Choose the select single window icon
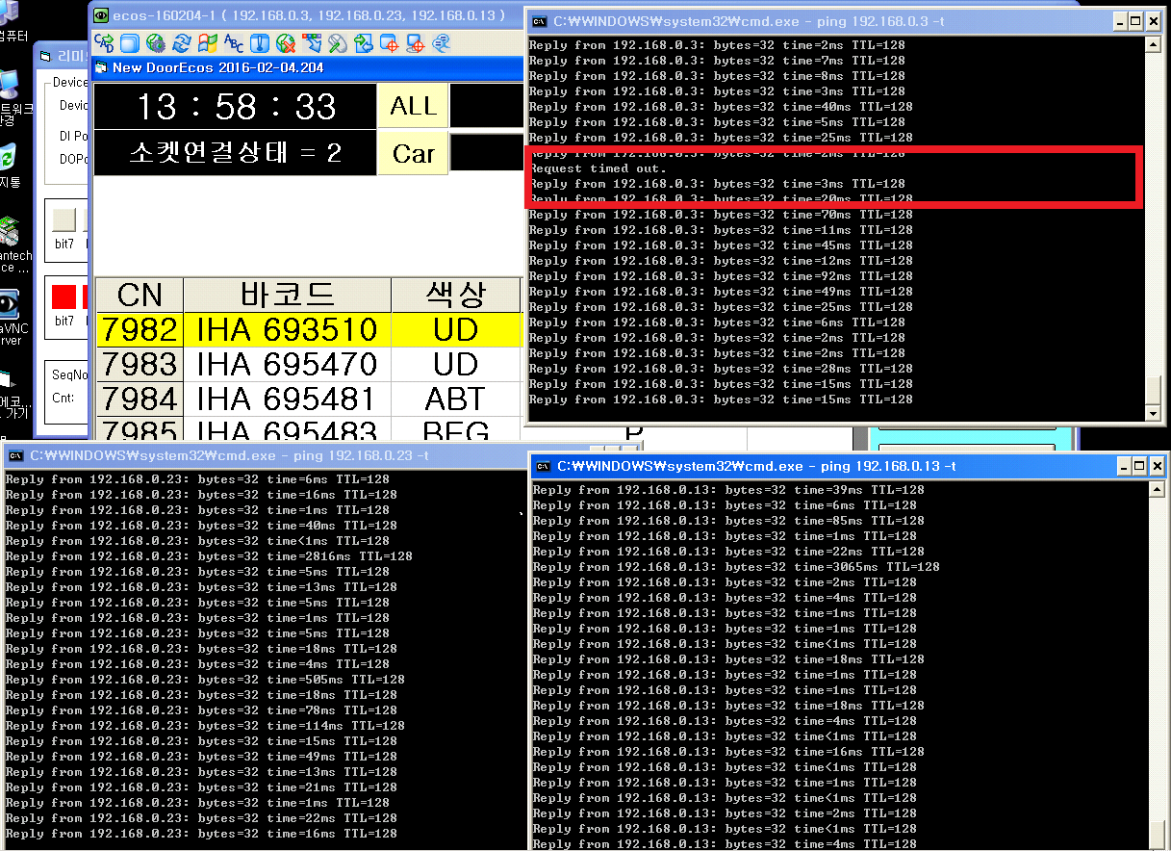1171x851 pixels. click(x=390, y=43)
